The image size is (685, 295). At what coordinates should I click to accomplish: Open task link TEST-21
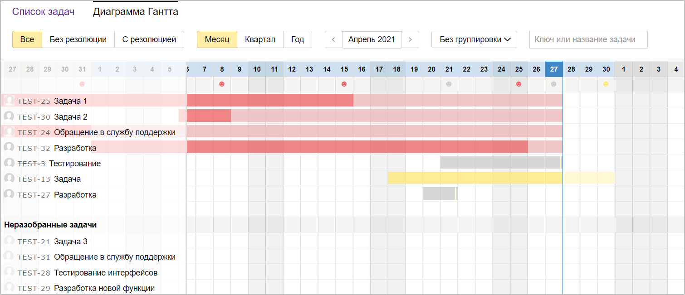(x=34, y=242)
